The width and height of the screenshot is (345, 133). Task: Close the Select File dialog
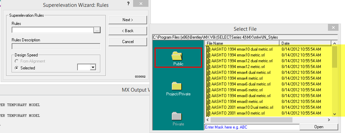[x=333, y=28]
